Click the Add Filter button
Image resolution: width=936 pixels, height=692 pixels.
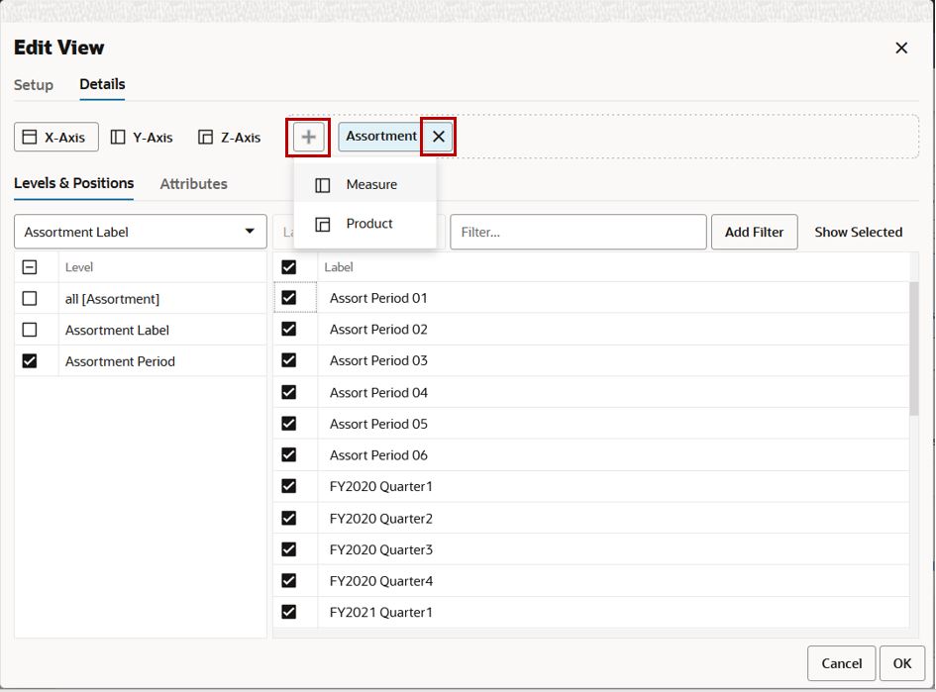point(754,232)
